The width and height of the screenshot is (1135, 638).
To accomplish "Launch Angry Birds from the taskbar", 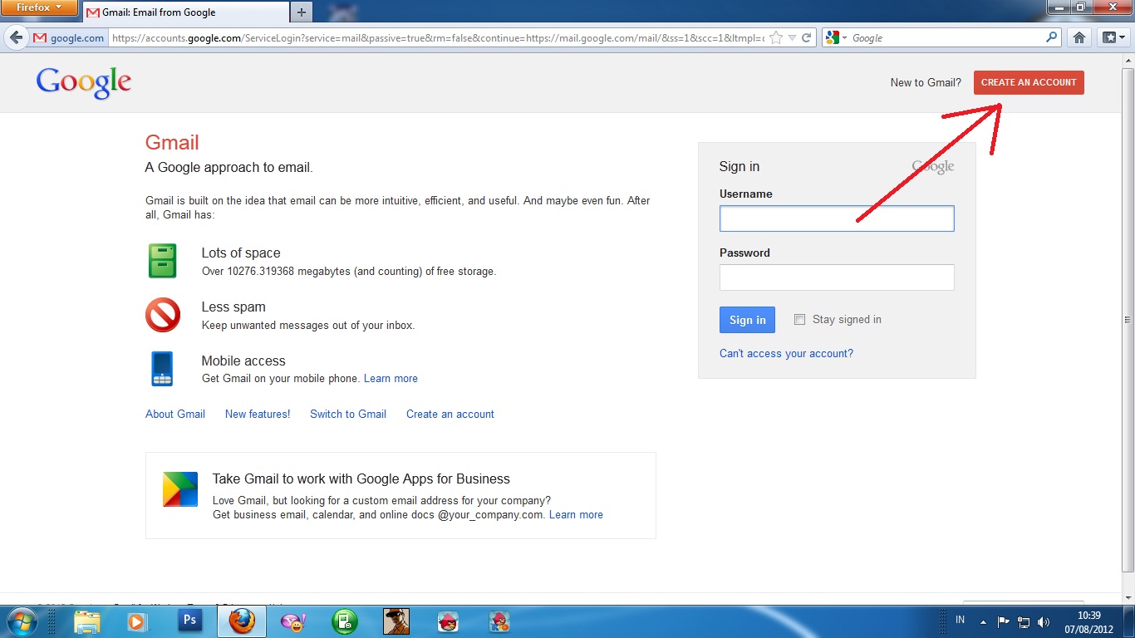I will (x=448, y=621).
